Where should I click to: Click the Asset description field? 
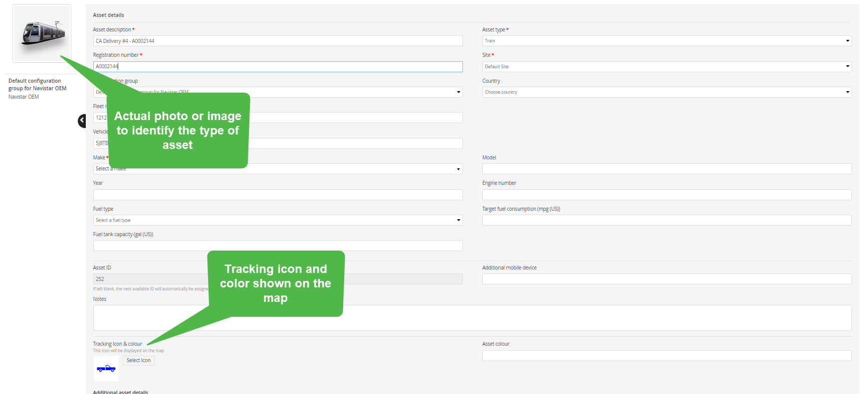[278, 41]
